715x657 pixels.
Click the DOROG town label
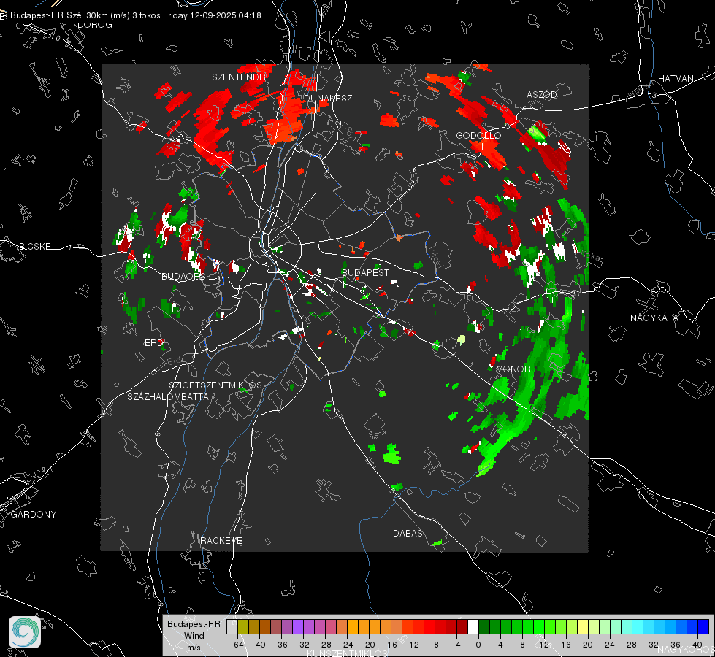click(95, 25)
